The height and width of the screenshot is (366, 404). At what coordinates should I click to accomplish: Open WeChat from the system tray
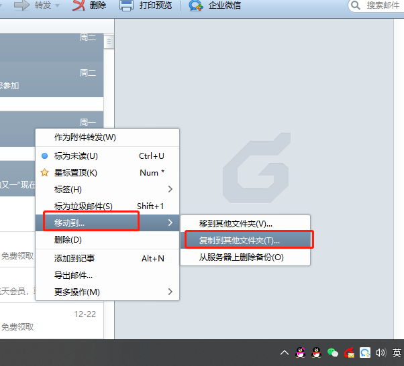333,353
